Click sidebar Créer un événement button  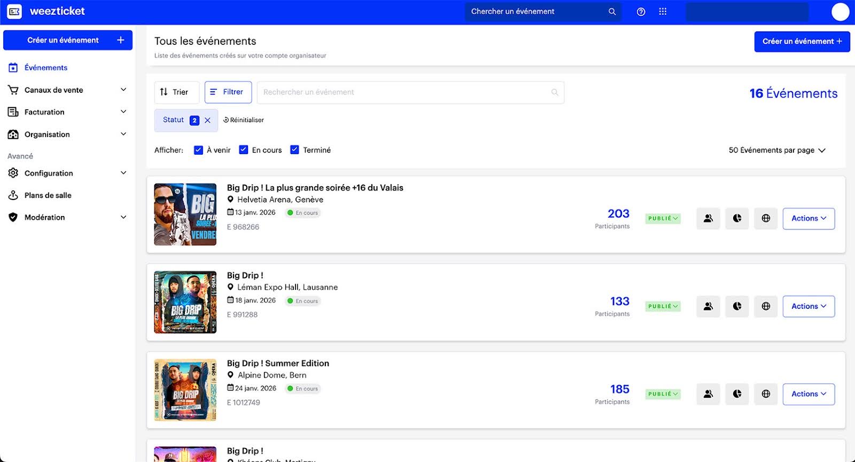click(68, 41)
